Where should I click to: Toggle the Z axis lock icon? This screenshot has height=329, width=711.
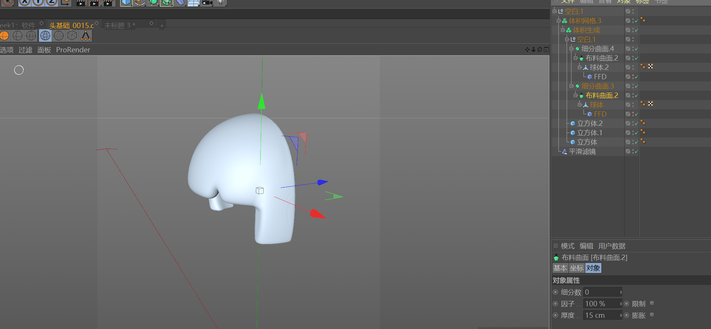(x=52, y=3)
